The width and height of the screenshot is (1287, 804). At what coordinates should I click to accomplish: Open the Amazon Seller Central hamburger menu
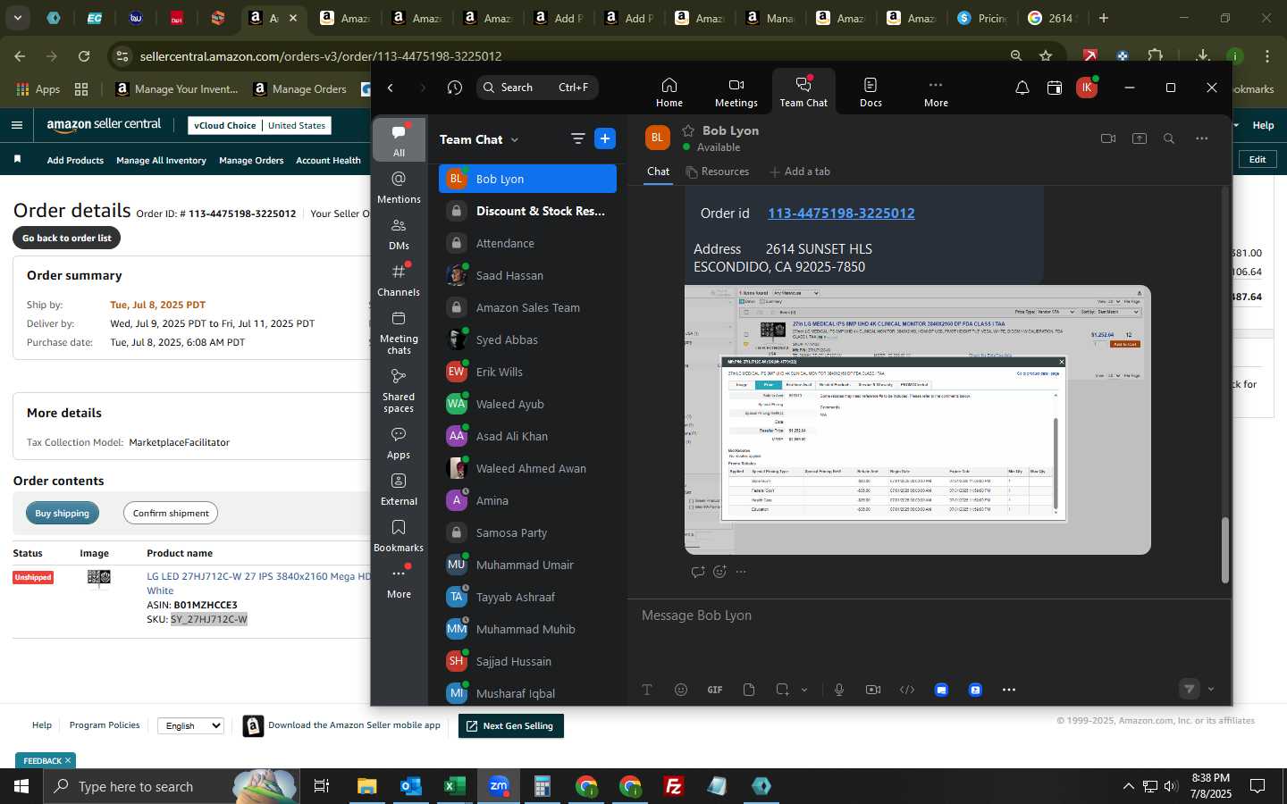click(x=16, y=125)
